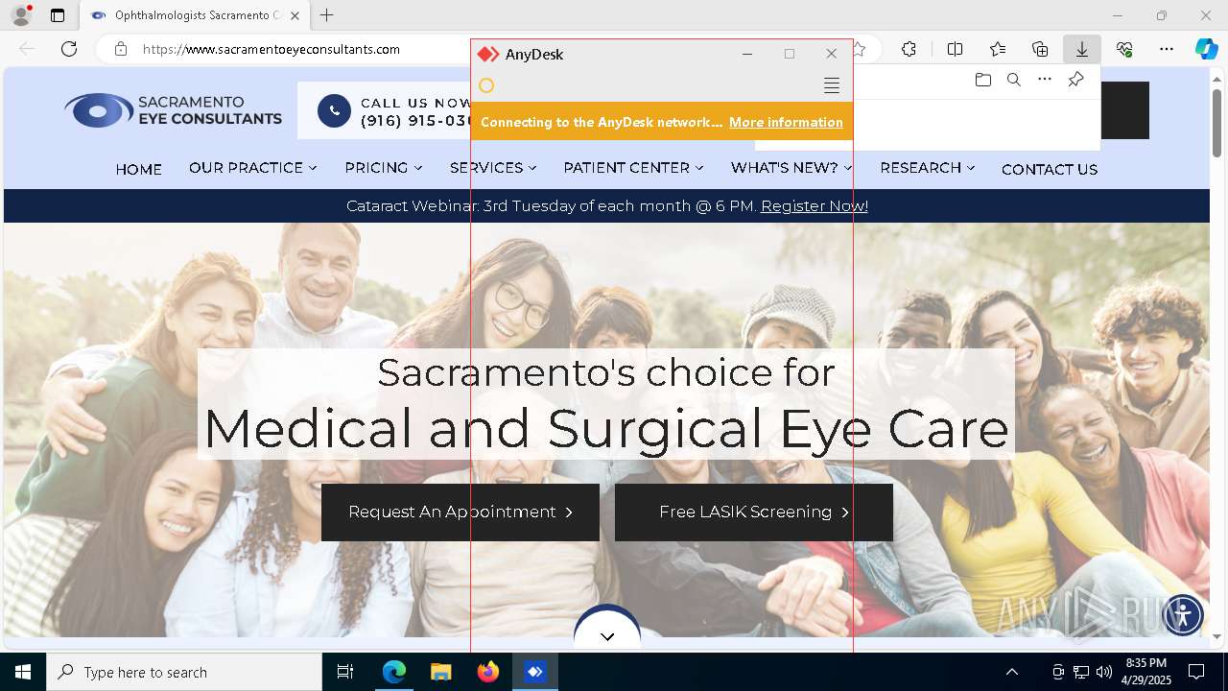Image resolution: width=1228 pixels, height=691 pixels.
Task: Click the (916) 915-03 phone number
Action: pos(417,121)
